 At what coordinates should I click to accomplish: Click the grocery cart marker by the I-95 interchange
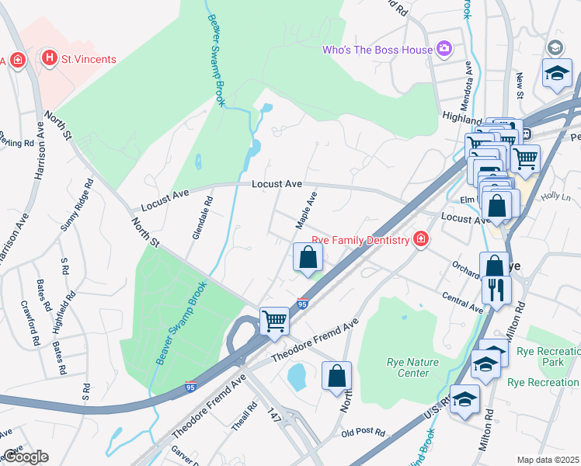[274, 324]
